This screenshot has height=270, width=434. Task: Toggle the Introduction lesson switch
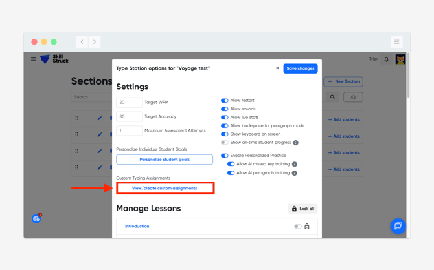pyautogui.click(x=297, y=227)
